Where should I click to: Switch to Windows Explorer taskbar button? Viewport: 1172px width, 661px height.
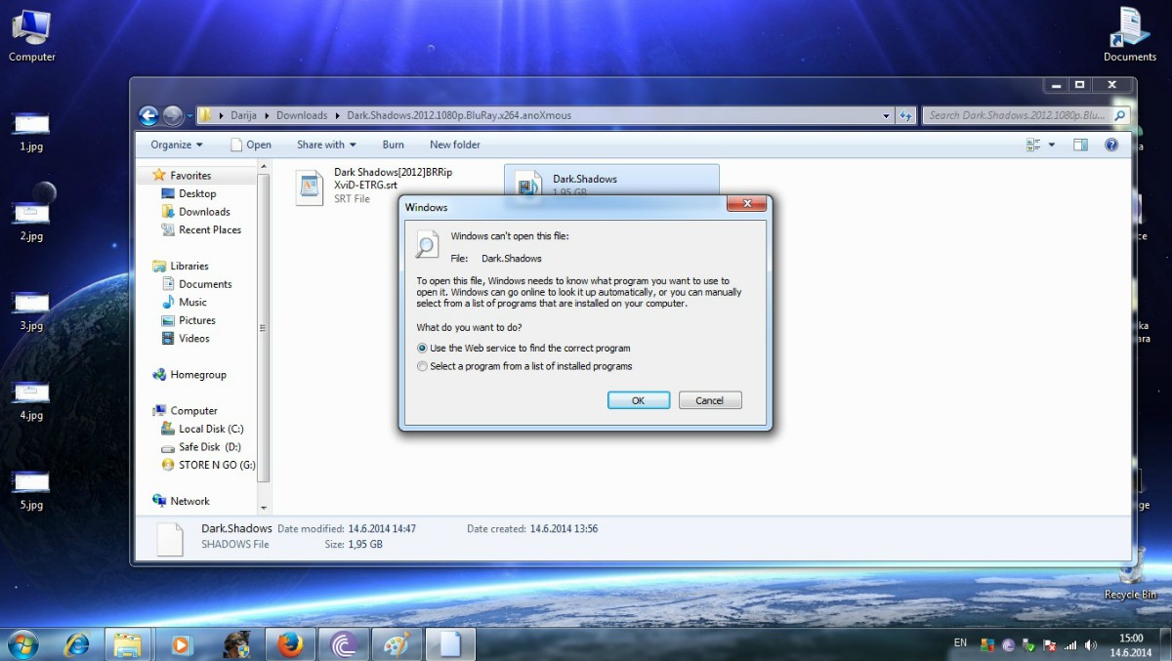[128, 644]
